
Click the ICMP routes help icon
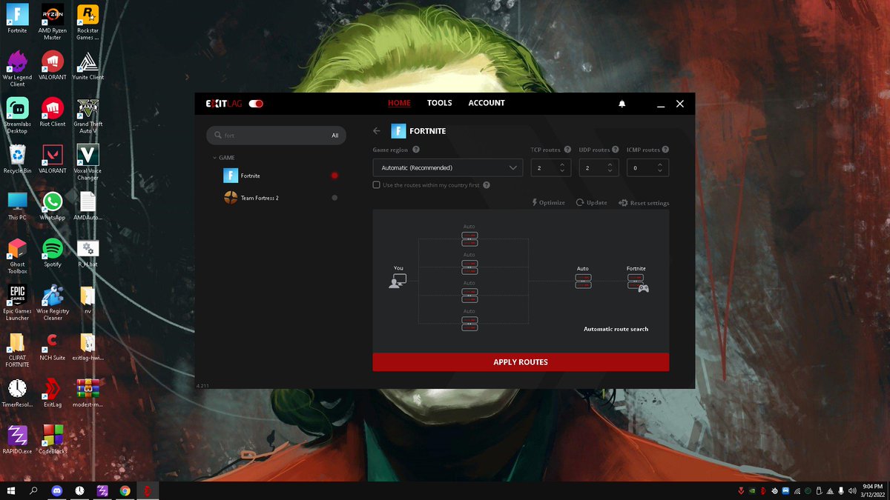point(665,150)
